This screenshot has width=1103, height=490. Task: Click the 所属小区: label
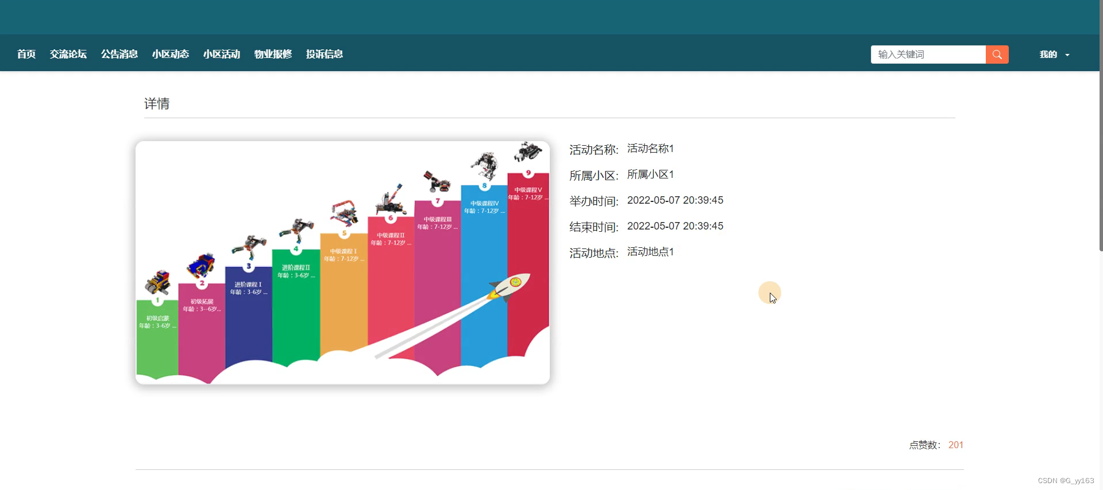[x=593, y=176]
